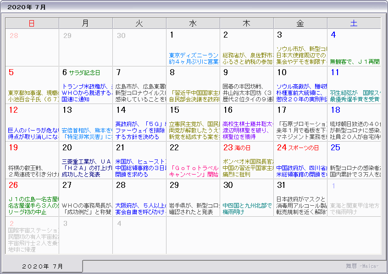Click the 火 (Tuesday) column header

click(x=139, y=23)
